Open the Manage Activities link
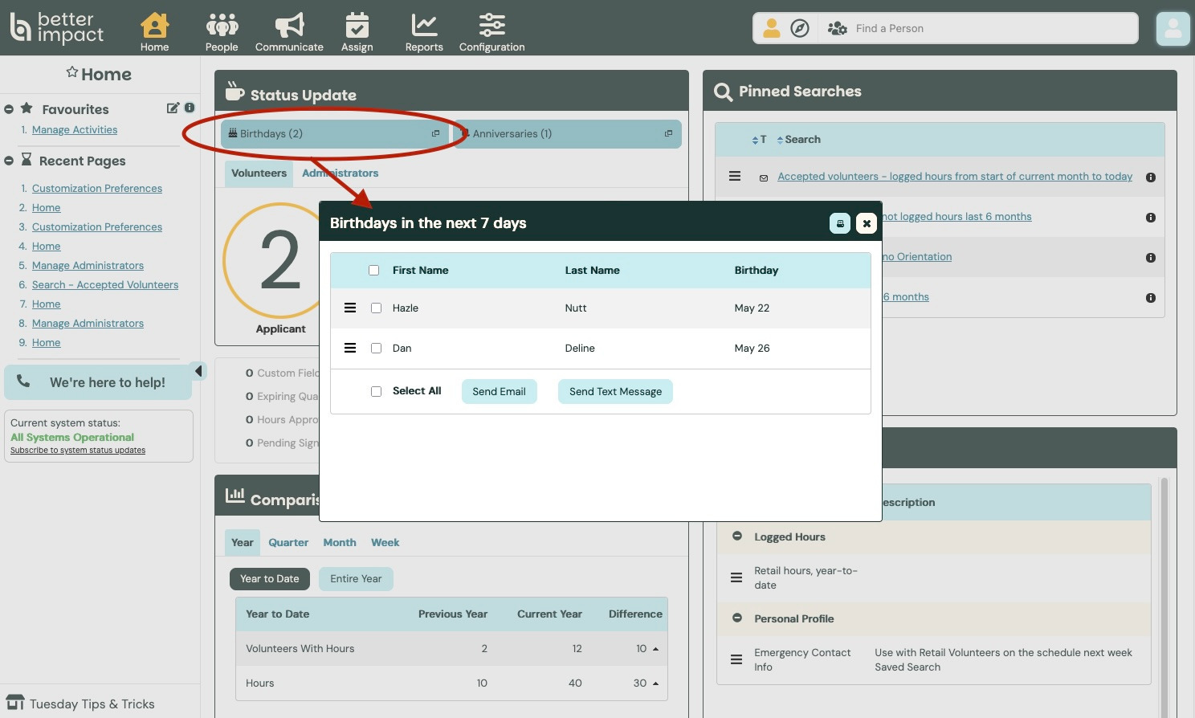1195x718 pixels. 75,130
